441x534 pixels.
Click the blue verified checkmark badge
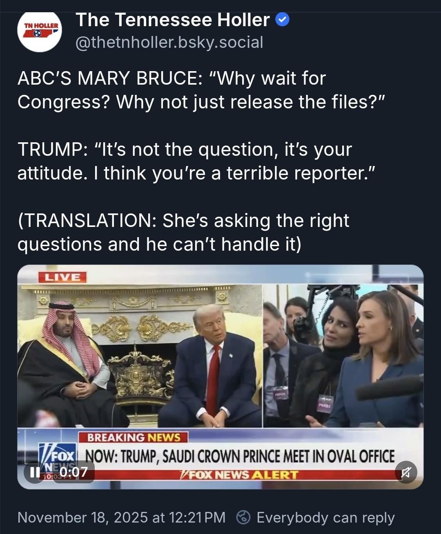283,20
